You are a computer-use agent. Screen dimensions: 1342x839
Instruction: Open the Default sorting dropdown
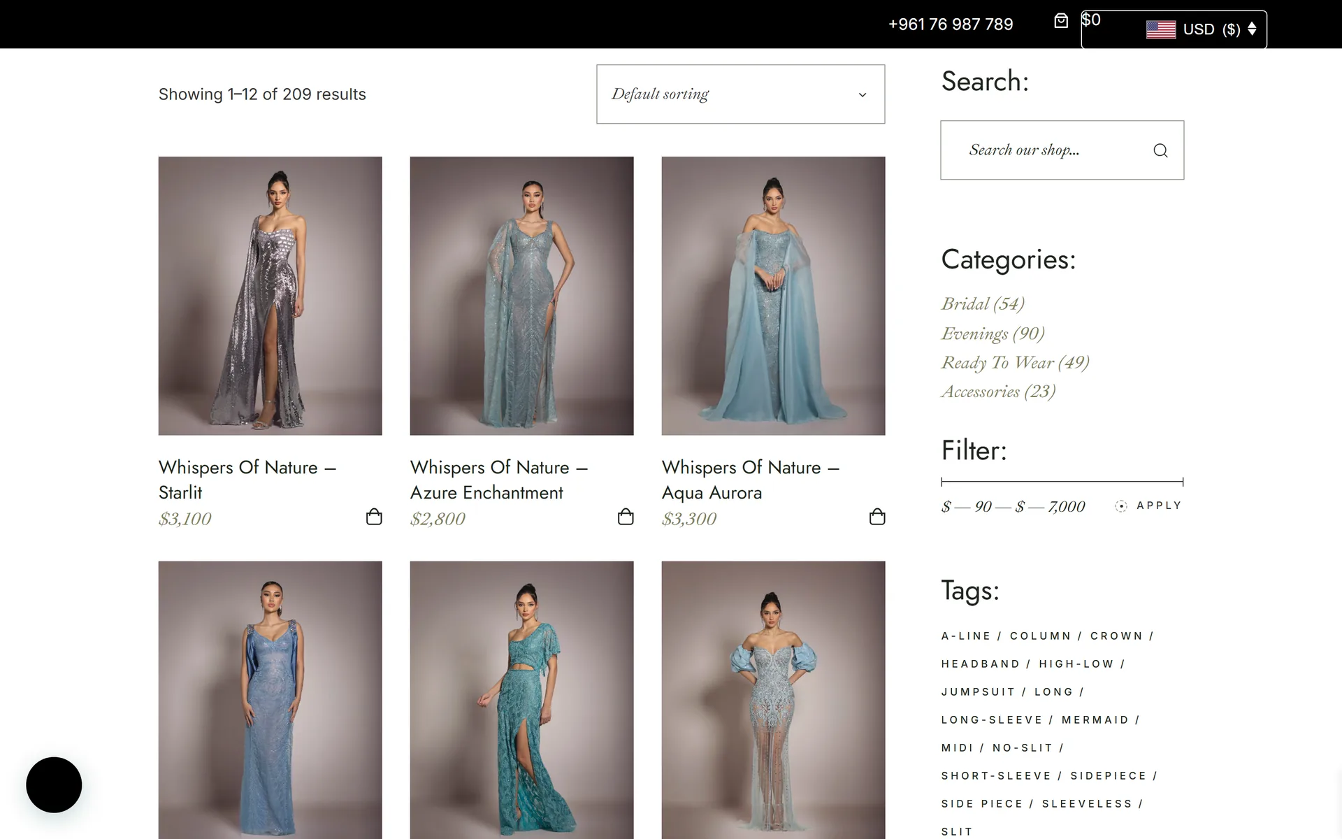740,94
